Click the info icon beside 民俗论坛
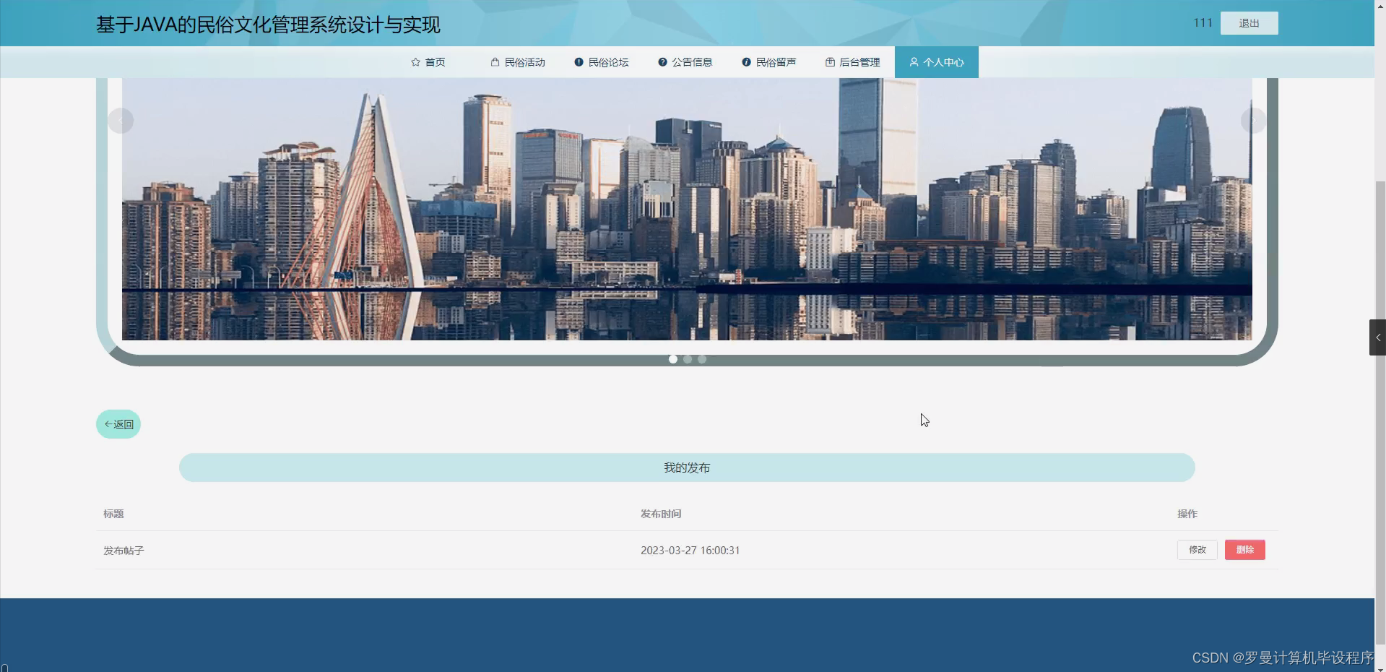The width and height of the screenshot is (1386, 672). (x=578, y=62)
